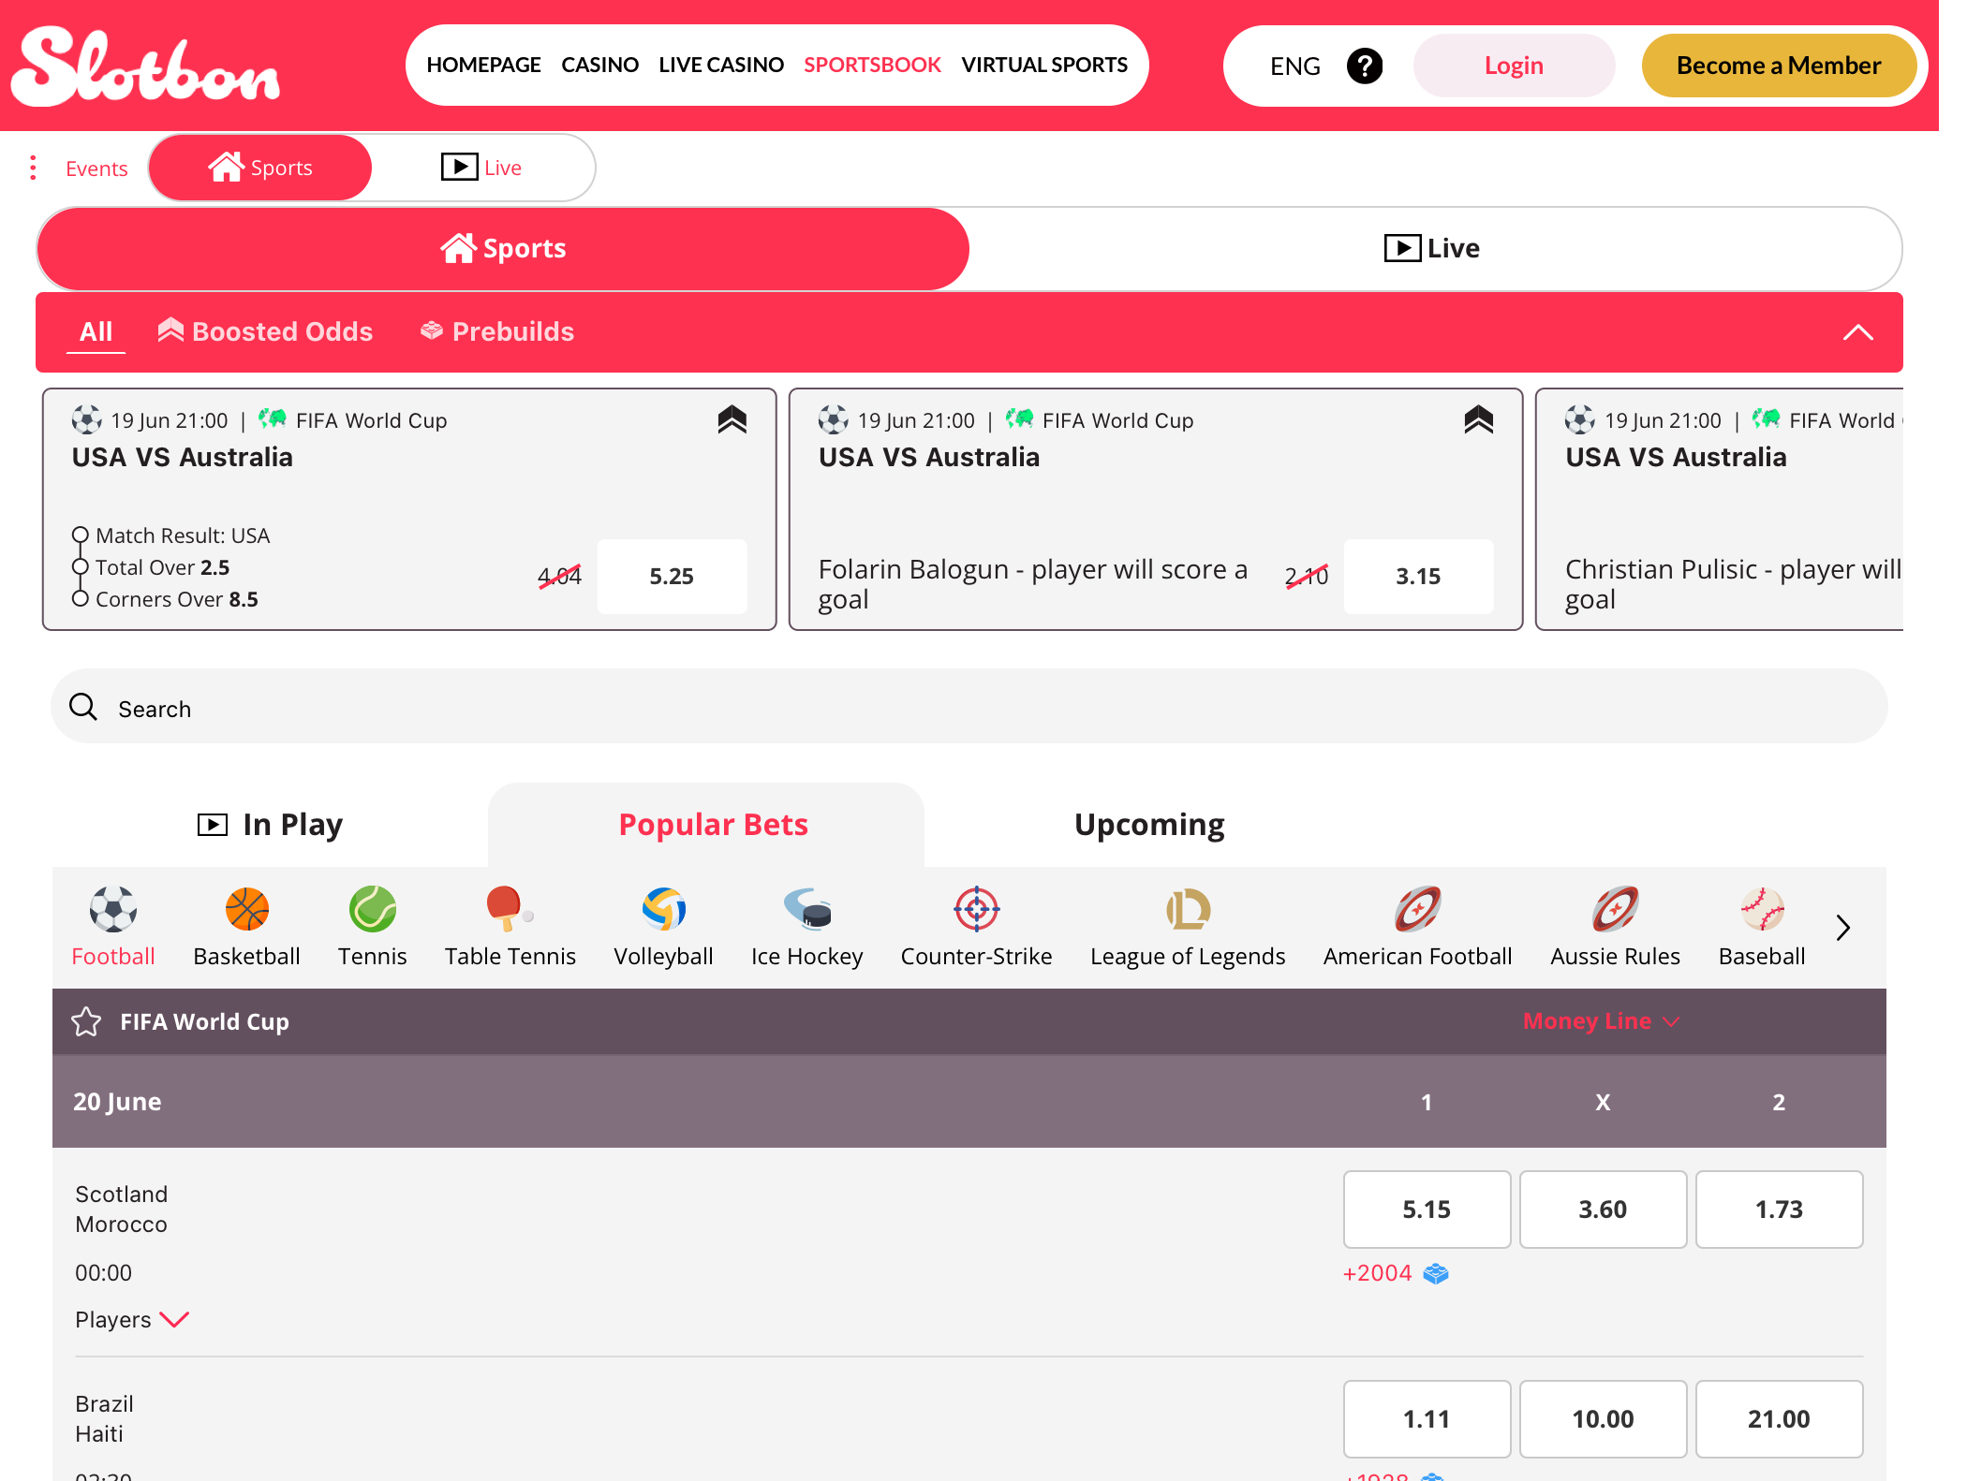Click the help question mark icon
The image size is (1967, 1481).
click(1365, 66)
